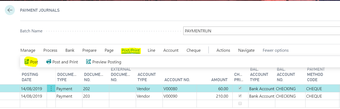Click the Batch Name PAYMENTRUN field

261,31
